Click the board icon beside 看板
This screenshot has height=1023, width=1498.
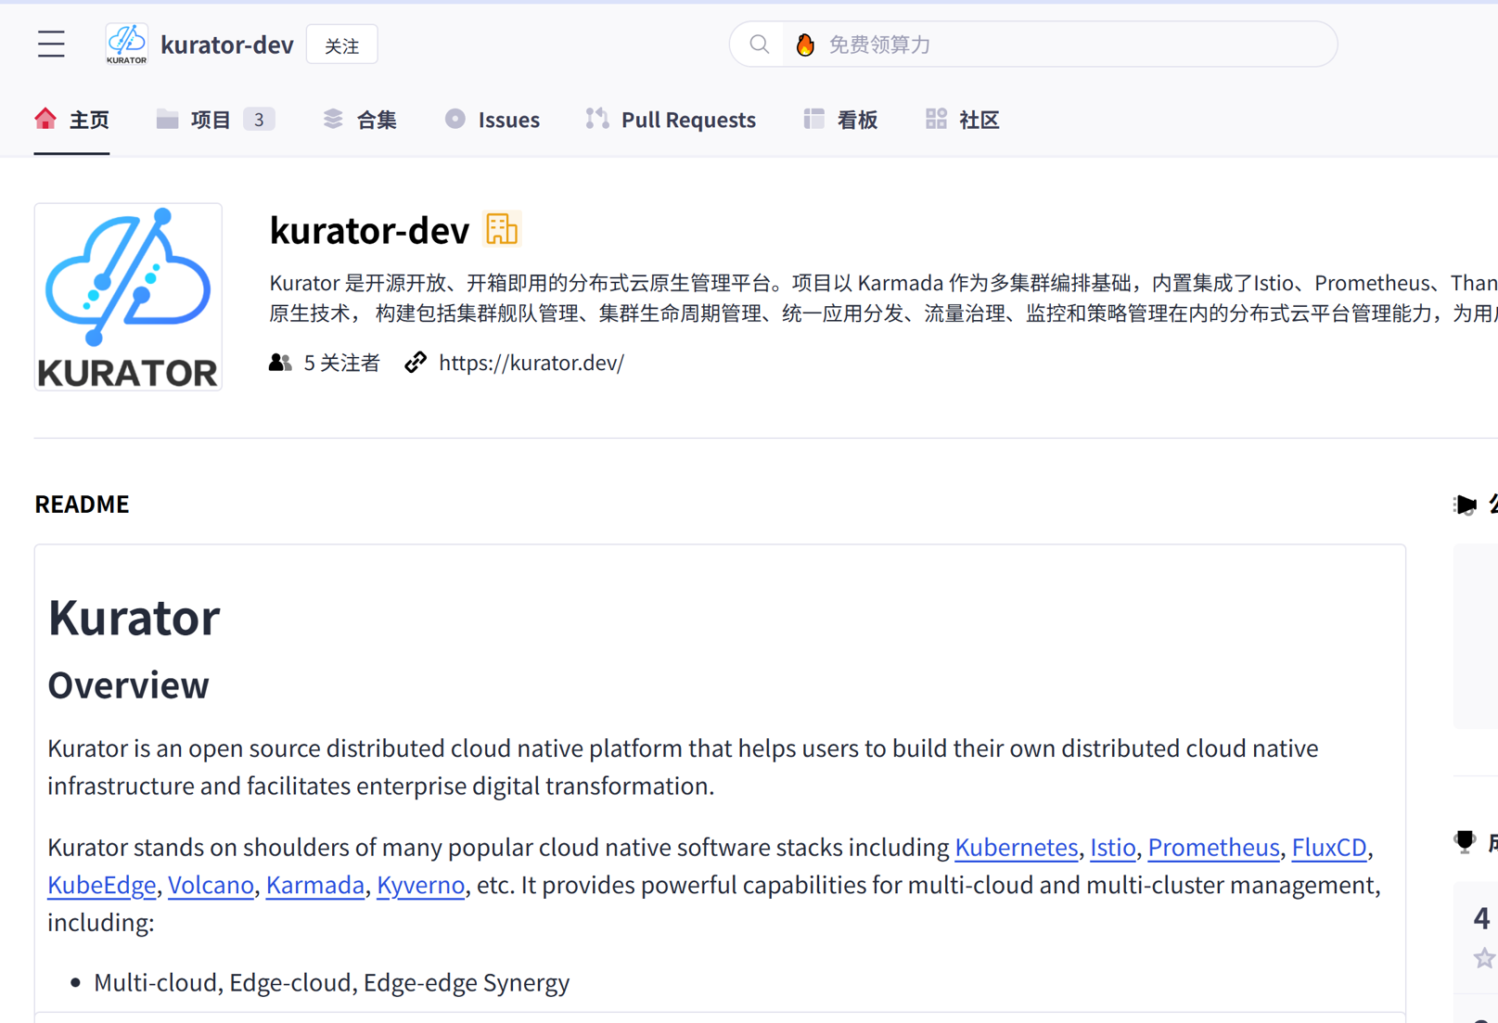pyautogui.click(x=813, y=119)
